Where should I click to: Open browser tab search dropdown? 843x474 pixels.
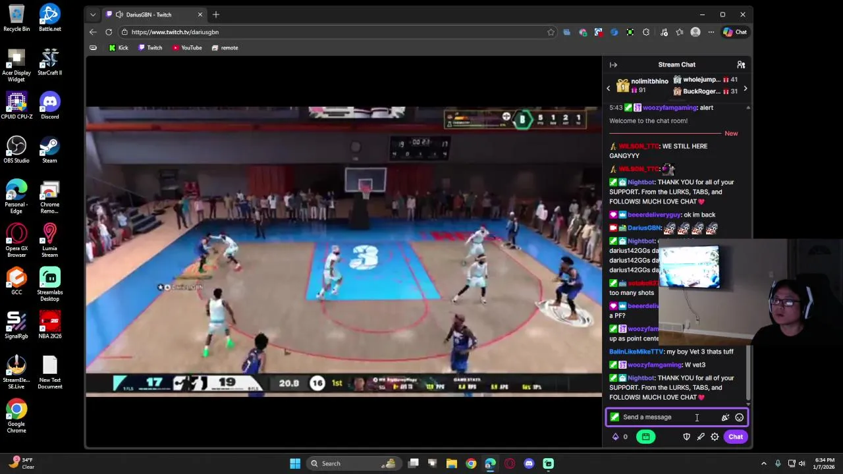93,14
